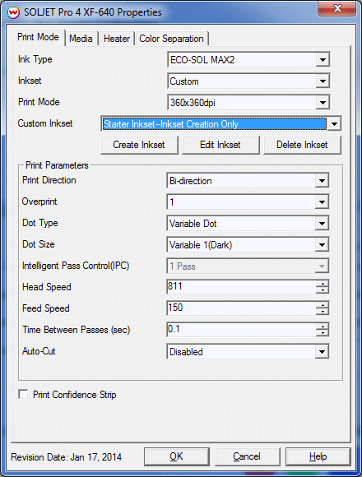
Task: Expand the Custom Inkset dropdown list
Action: click(x=334, y=124)
